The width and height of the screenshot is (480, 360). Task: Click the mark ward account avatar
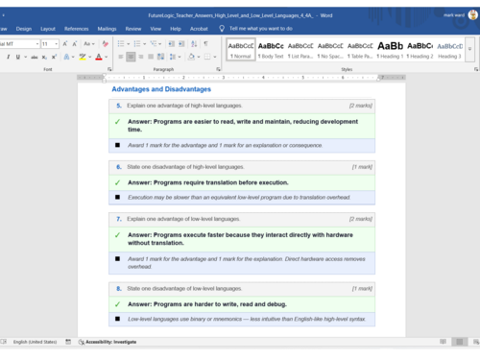coord(472,14)
